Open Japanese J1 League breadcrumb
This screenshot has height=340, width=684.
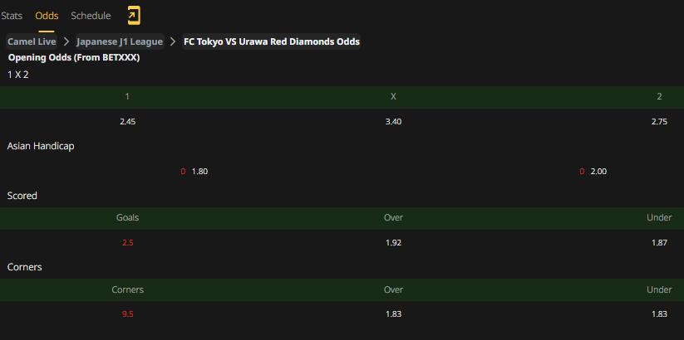click(x=120, y=41)
